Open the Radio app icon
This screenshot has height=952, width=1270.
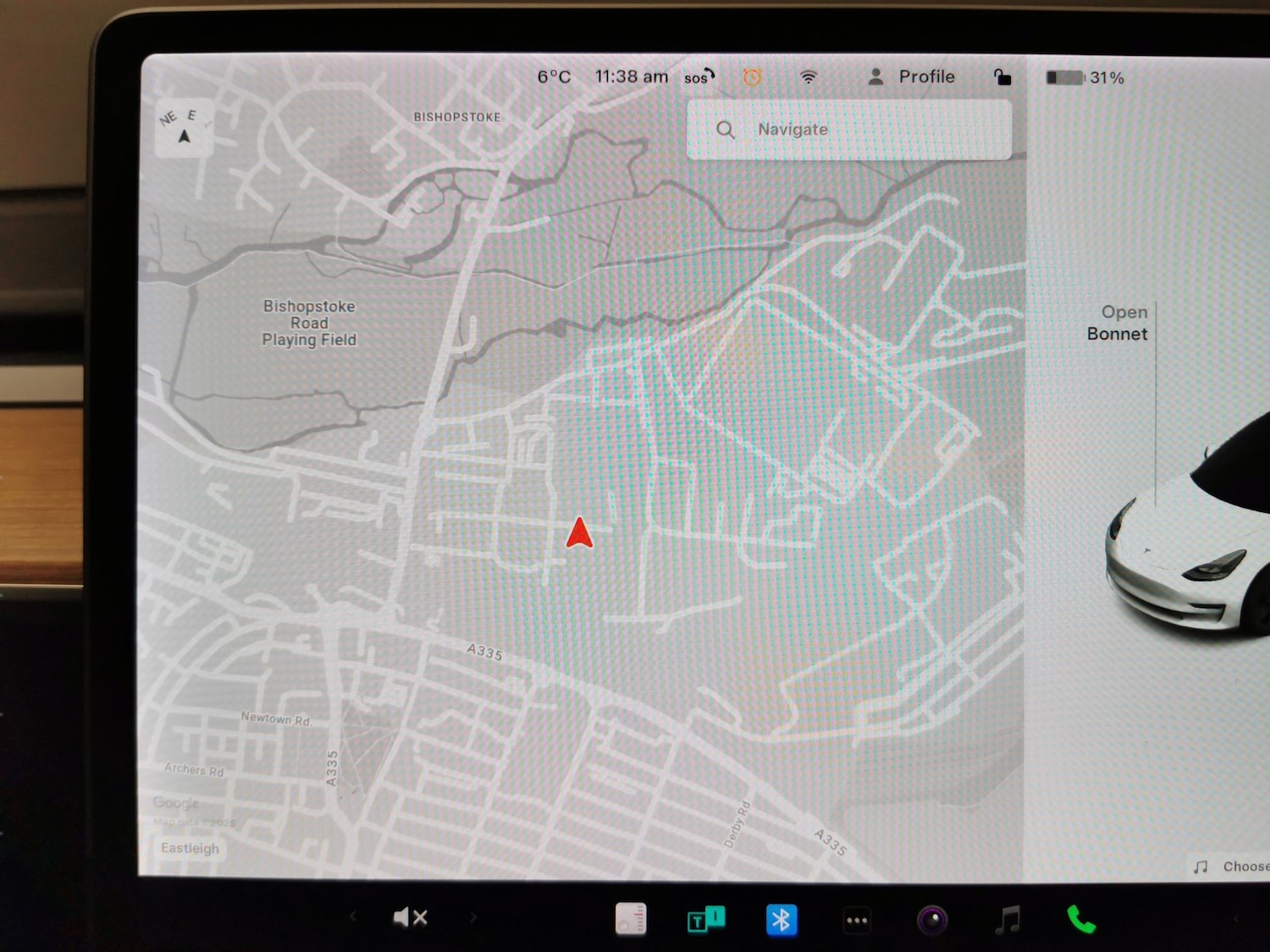click(631, 919)
